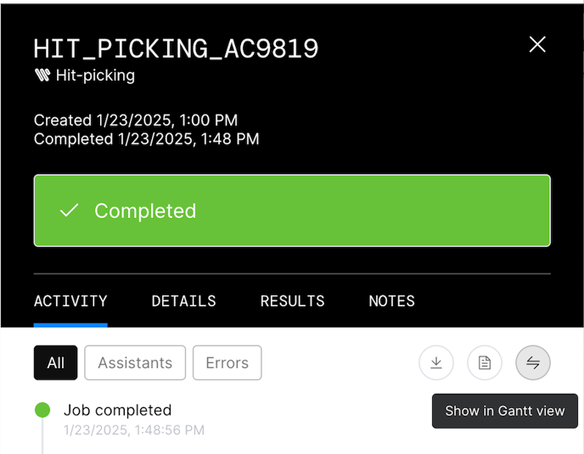This screenshot has width=584, height=454.
Task: Click the HIT_PICKING_AC9819 job title
Action: pyautogui.click(x=176, y=48)
